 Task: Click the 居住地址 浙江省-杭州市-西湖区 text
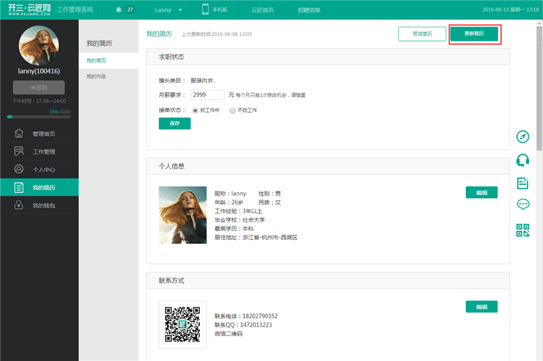pyautogui.click(x=256, y=238)
